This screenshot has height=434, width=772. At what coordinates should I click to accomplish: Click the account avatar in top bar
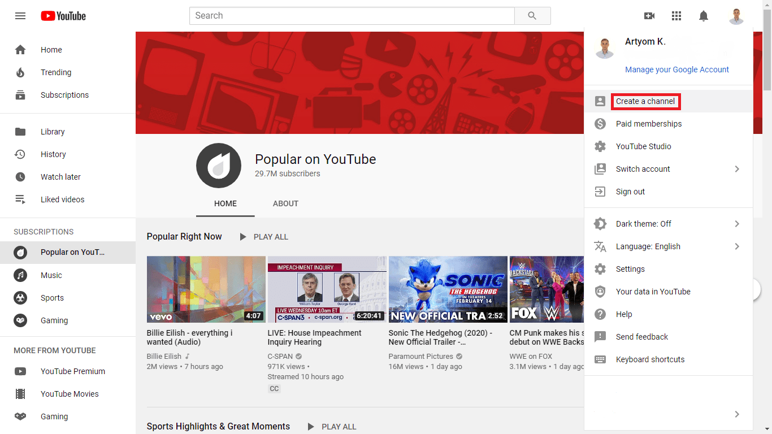tap(736, 16)
